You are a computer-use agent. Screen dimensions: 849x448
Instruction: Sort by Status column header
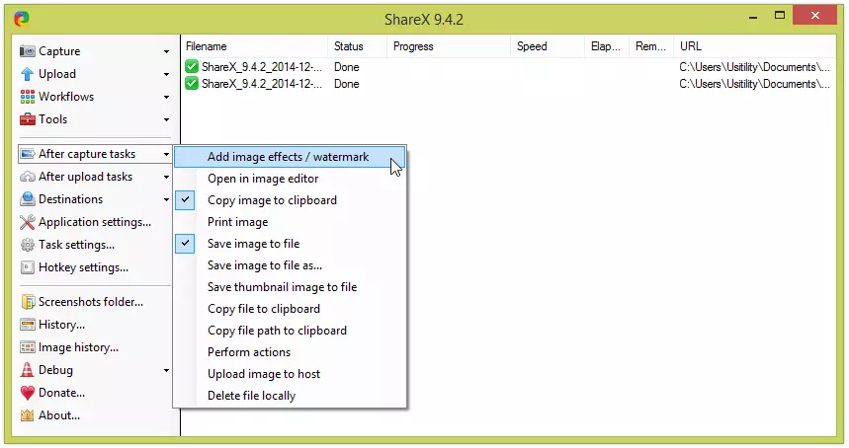pos(357,46)
